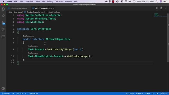The width and height of the screenshot is (169, 95).
Task: Change indentation via Spaces: 4
Action: (x=139, y=93)
